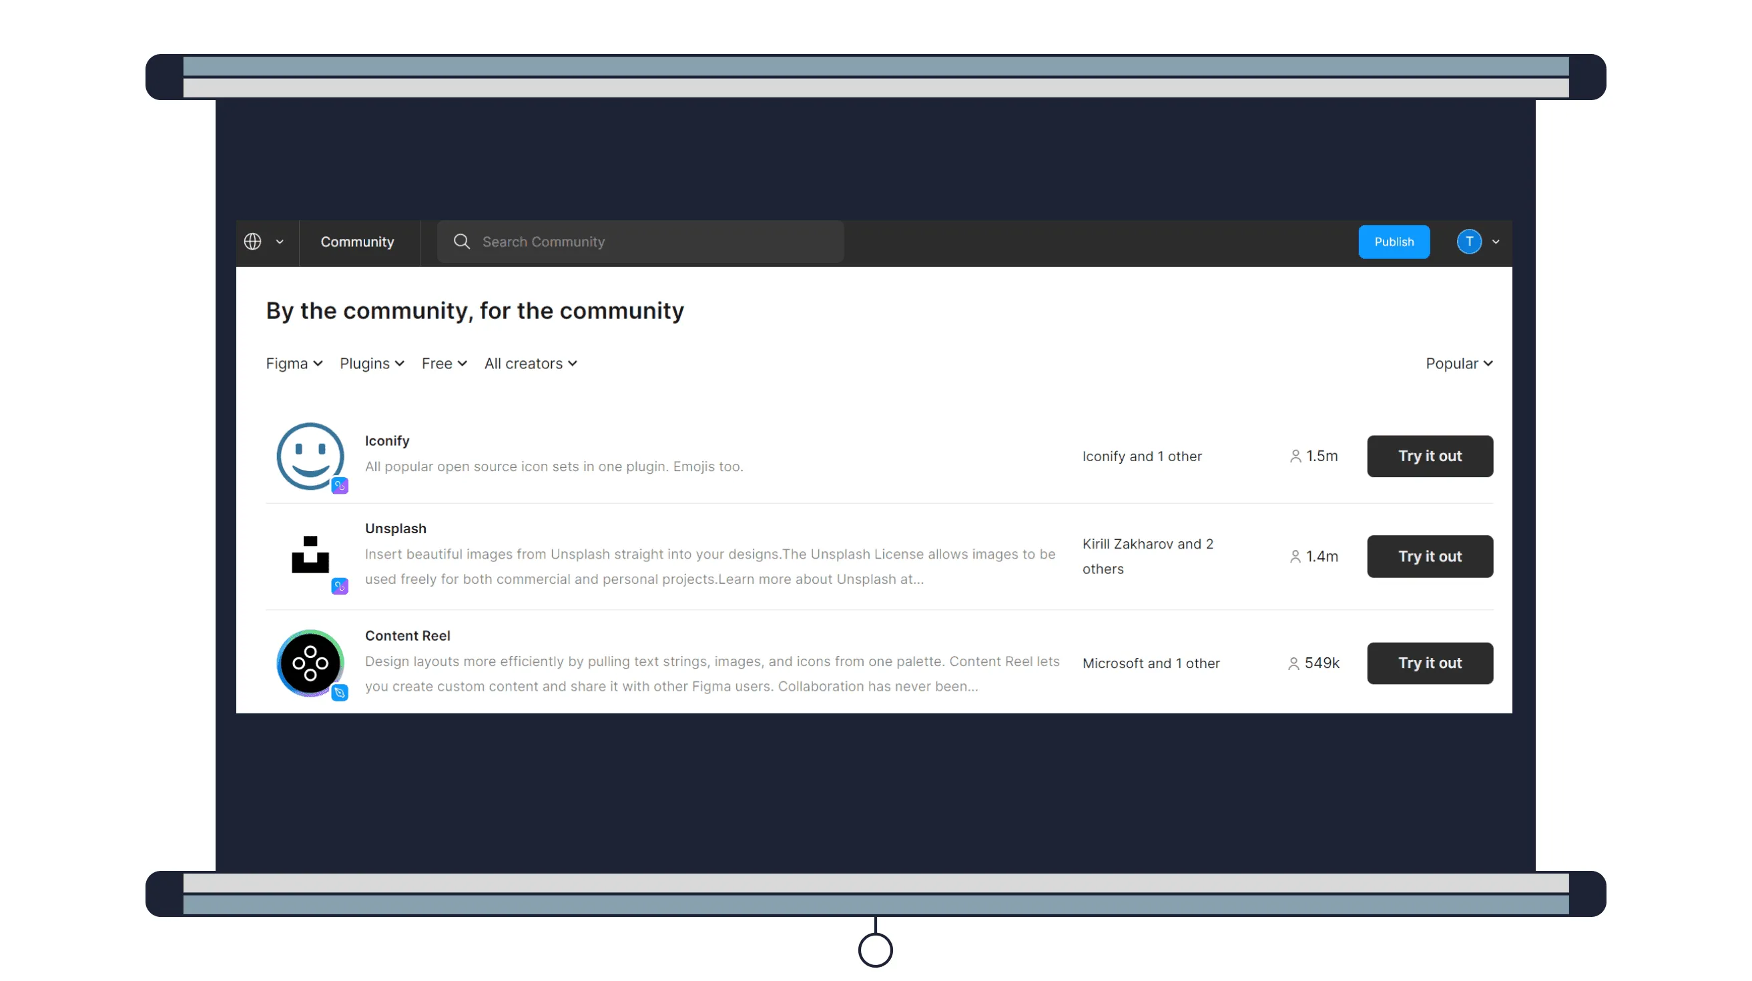Screen dimensions: 1752x981
Task: Select the Community menu tab
Action: pyautogui.click(x=357, y=241)
